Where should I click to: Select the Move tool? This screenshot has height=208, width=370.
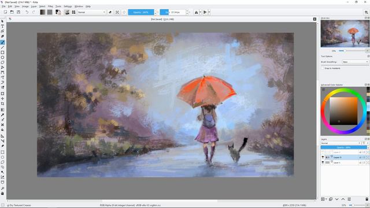(x=2, y=99)
